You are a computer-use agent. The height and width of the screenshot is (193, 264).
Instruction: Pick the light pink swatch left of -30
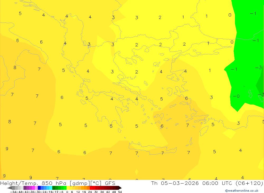pyautogui.click(x=36, y=188)
